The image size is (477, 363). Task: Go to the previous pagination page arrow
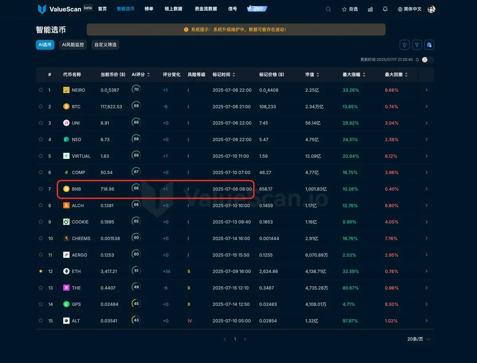point(225,339)
